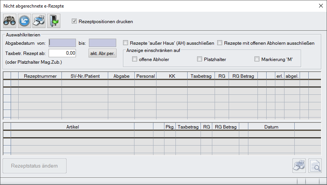The width and height of the screenshot is (327, 185).
Task: Enable Rezepte 'außer Haus' (AH) ausschließen
Action: [126, 43]
